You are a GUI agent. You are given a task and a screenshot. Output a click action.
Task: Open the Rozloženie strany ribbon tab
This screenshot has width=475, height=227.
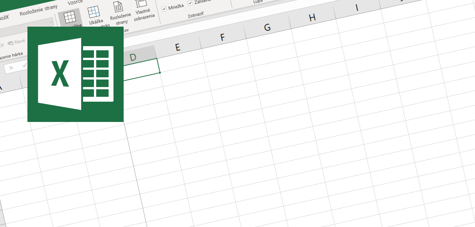point(38,10)
